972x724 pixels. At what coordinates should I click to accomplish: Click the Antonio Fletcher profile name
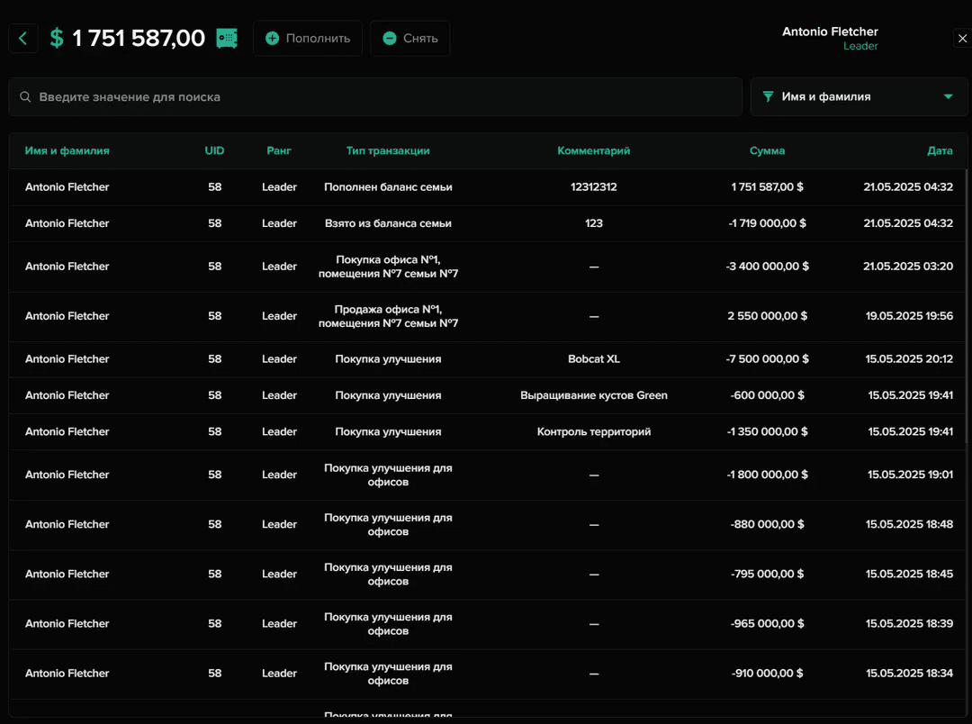click(829, 32)
